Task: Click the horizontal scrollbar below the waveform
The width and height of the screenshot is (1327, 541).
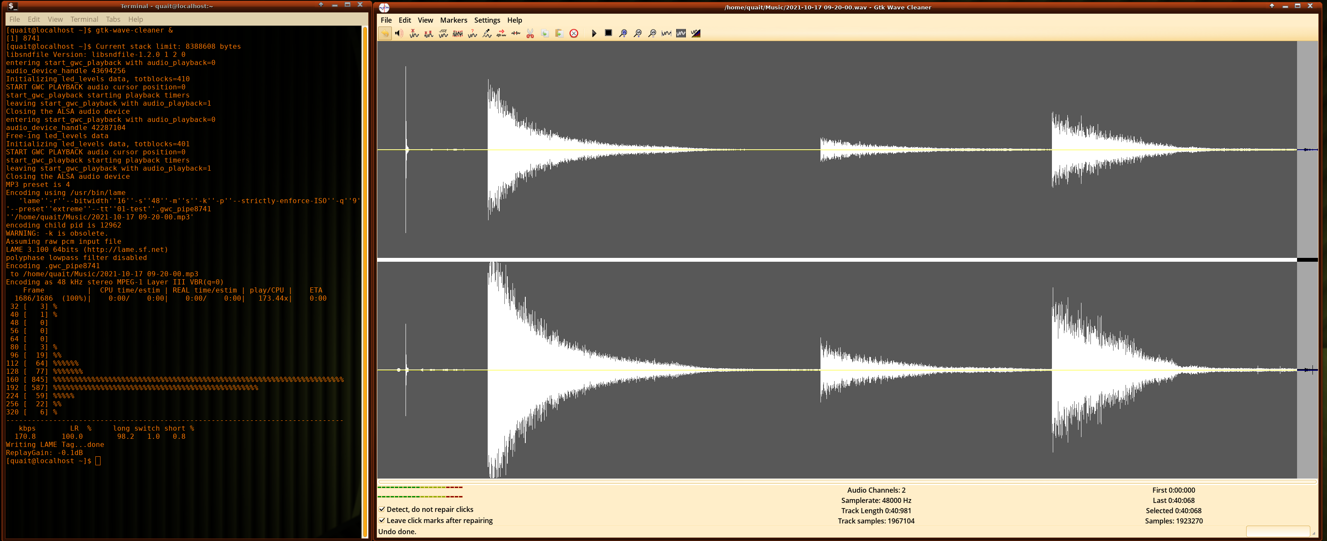Action: click(x=845, y=482)
